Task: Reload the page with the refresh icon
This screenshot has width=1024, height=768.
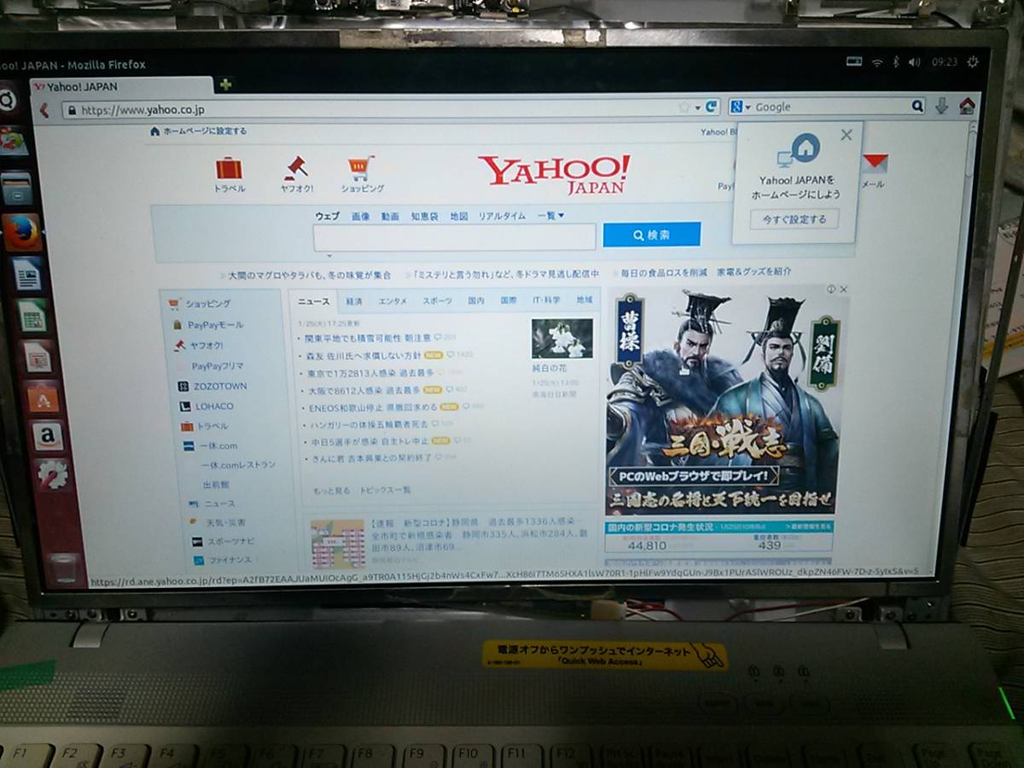Action: [x=711, y=107]
